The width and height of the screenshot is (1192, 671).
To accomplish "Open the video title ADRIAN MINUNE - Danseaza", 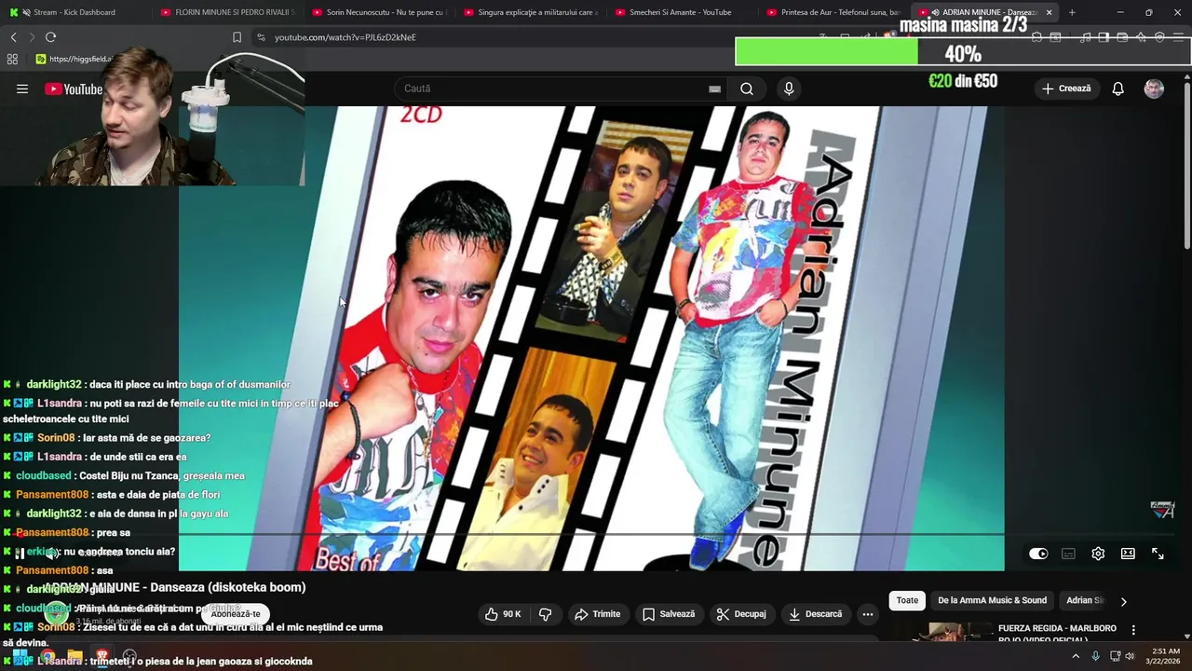I will pyautogui.click(x=175, y=587).
